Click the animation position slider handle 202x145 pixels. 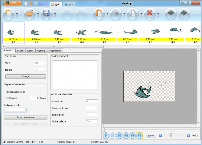[x=104, y=130]
